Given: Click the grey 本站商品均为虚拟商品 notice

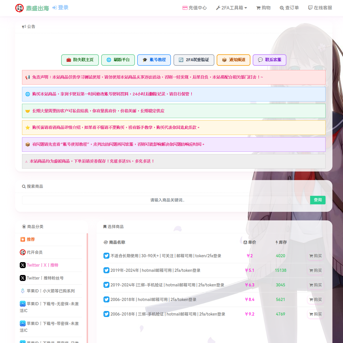Looking at the screenshot, I should (x=174, y=161).
